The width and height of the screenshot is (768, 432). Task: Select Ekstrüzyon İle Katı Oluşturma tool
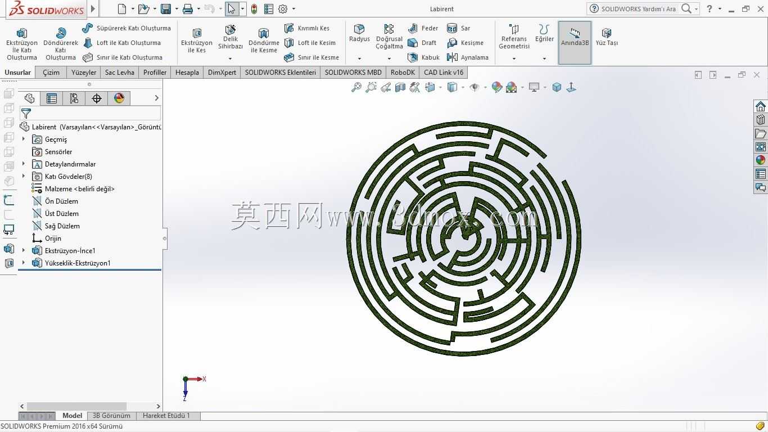tap(21, 43)
